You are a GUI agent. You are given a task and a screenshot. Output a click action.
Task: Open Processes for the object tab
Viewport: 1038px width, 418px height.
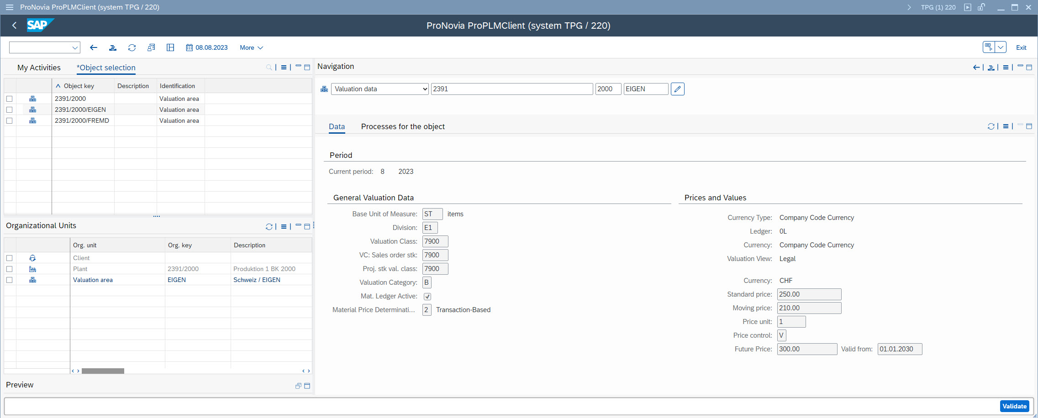[403, 126]
